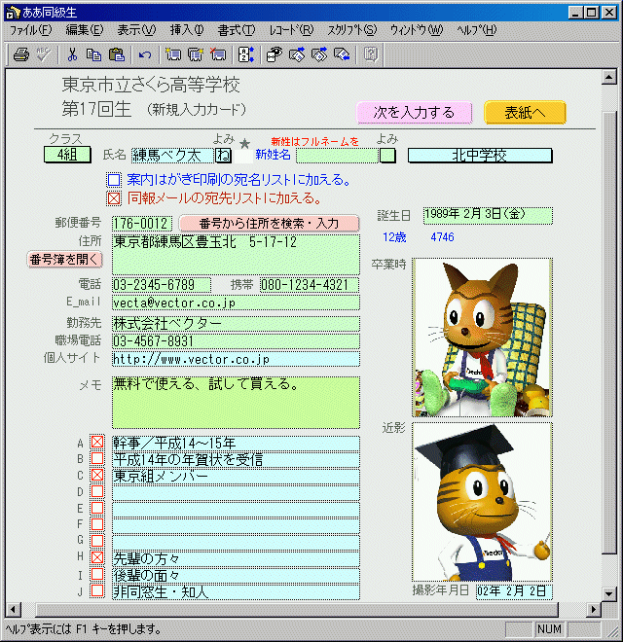
Task: Click the 次を入力する button
Action: click(x=414, y=112)
